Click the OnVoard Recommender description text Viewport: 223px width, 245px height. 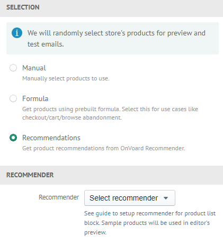pos(103,148)
